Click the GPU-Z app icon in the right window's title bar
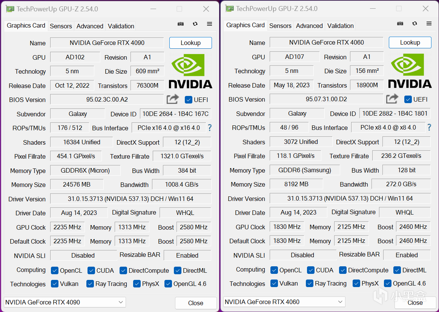This screenshot has width=439, height=312. coord(230,9)
